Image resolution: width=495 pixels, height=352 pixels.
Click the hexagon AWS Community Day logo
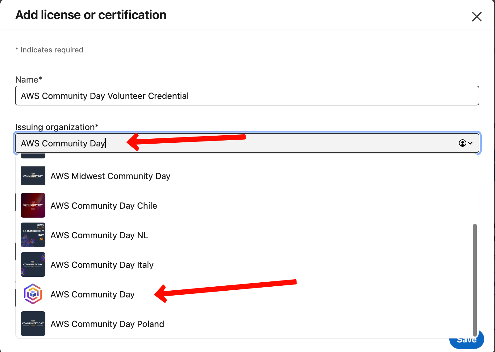(33, 294)
